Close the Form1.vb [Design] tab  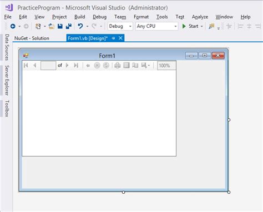pyautogui.click(x=120, y=38)
